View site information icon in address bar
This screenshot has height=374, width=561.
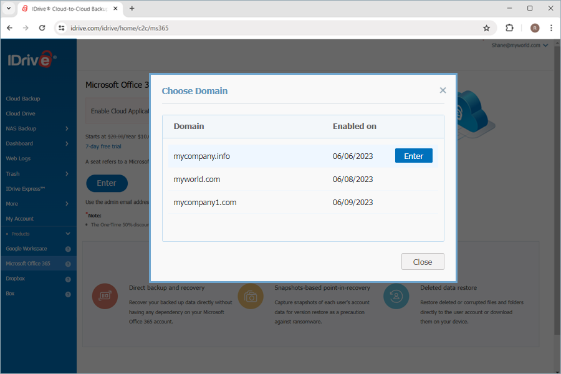62,28
